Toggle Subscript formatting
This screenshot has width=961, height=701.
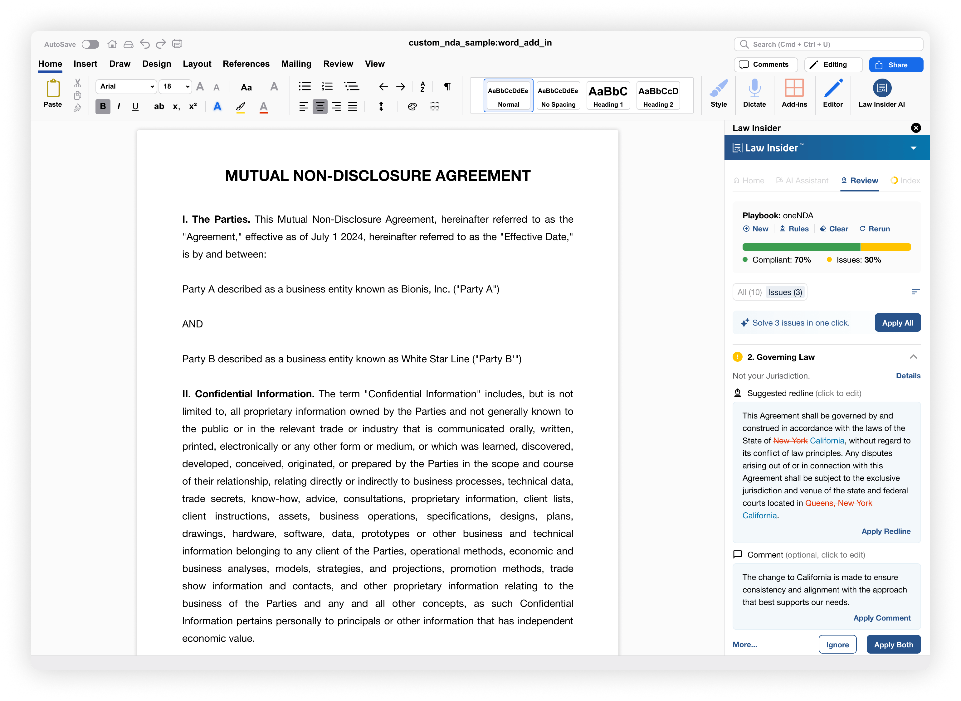click(x=177, y=107)
